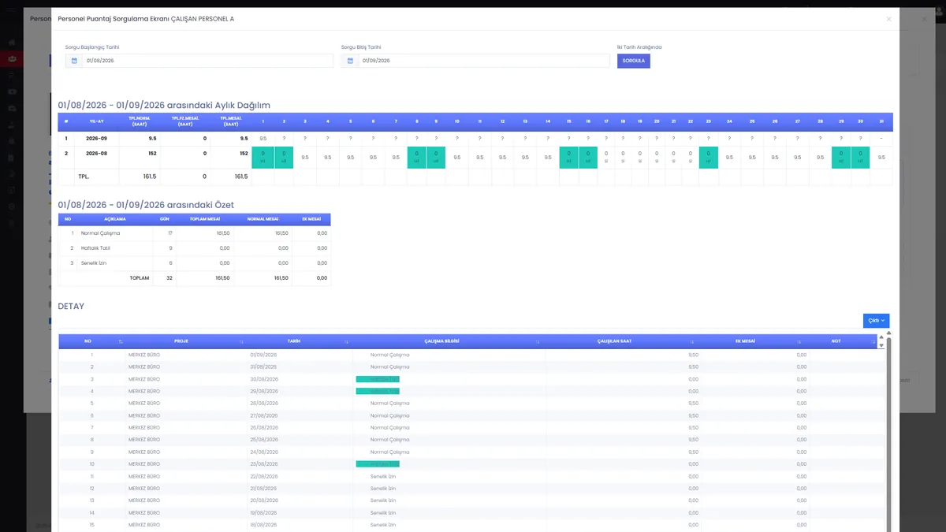The image size is (946, 532).
Task: Edit the Sorgu Başlangıç Tarihi date field
Action: click(208, 61)
